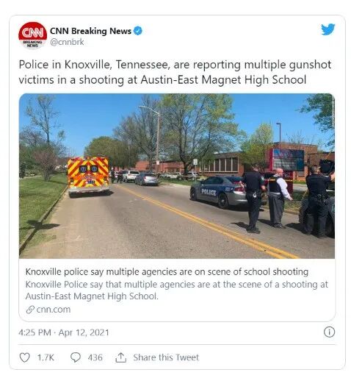This screenshot has height=378, width=351.
Task: Click the Share this Tweet label
Action: pyautogui.click(x=166, y=357)
